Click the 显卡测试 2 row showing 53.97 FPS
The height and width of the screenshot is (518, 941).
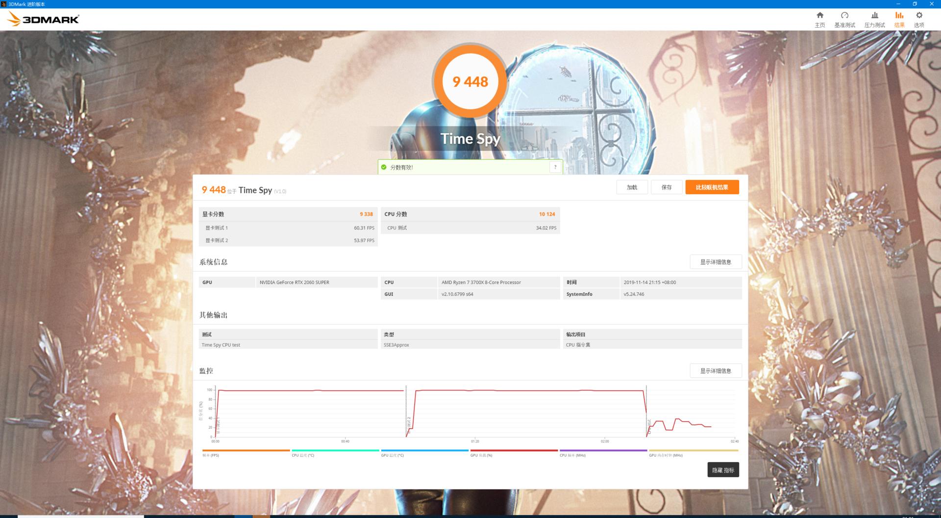288,240
